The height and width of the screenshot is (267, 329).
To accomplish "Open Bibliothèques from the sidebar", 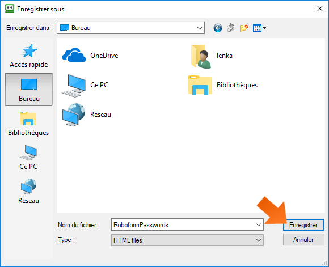I will (x=29, y=124).
